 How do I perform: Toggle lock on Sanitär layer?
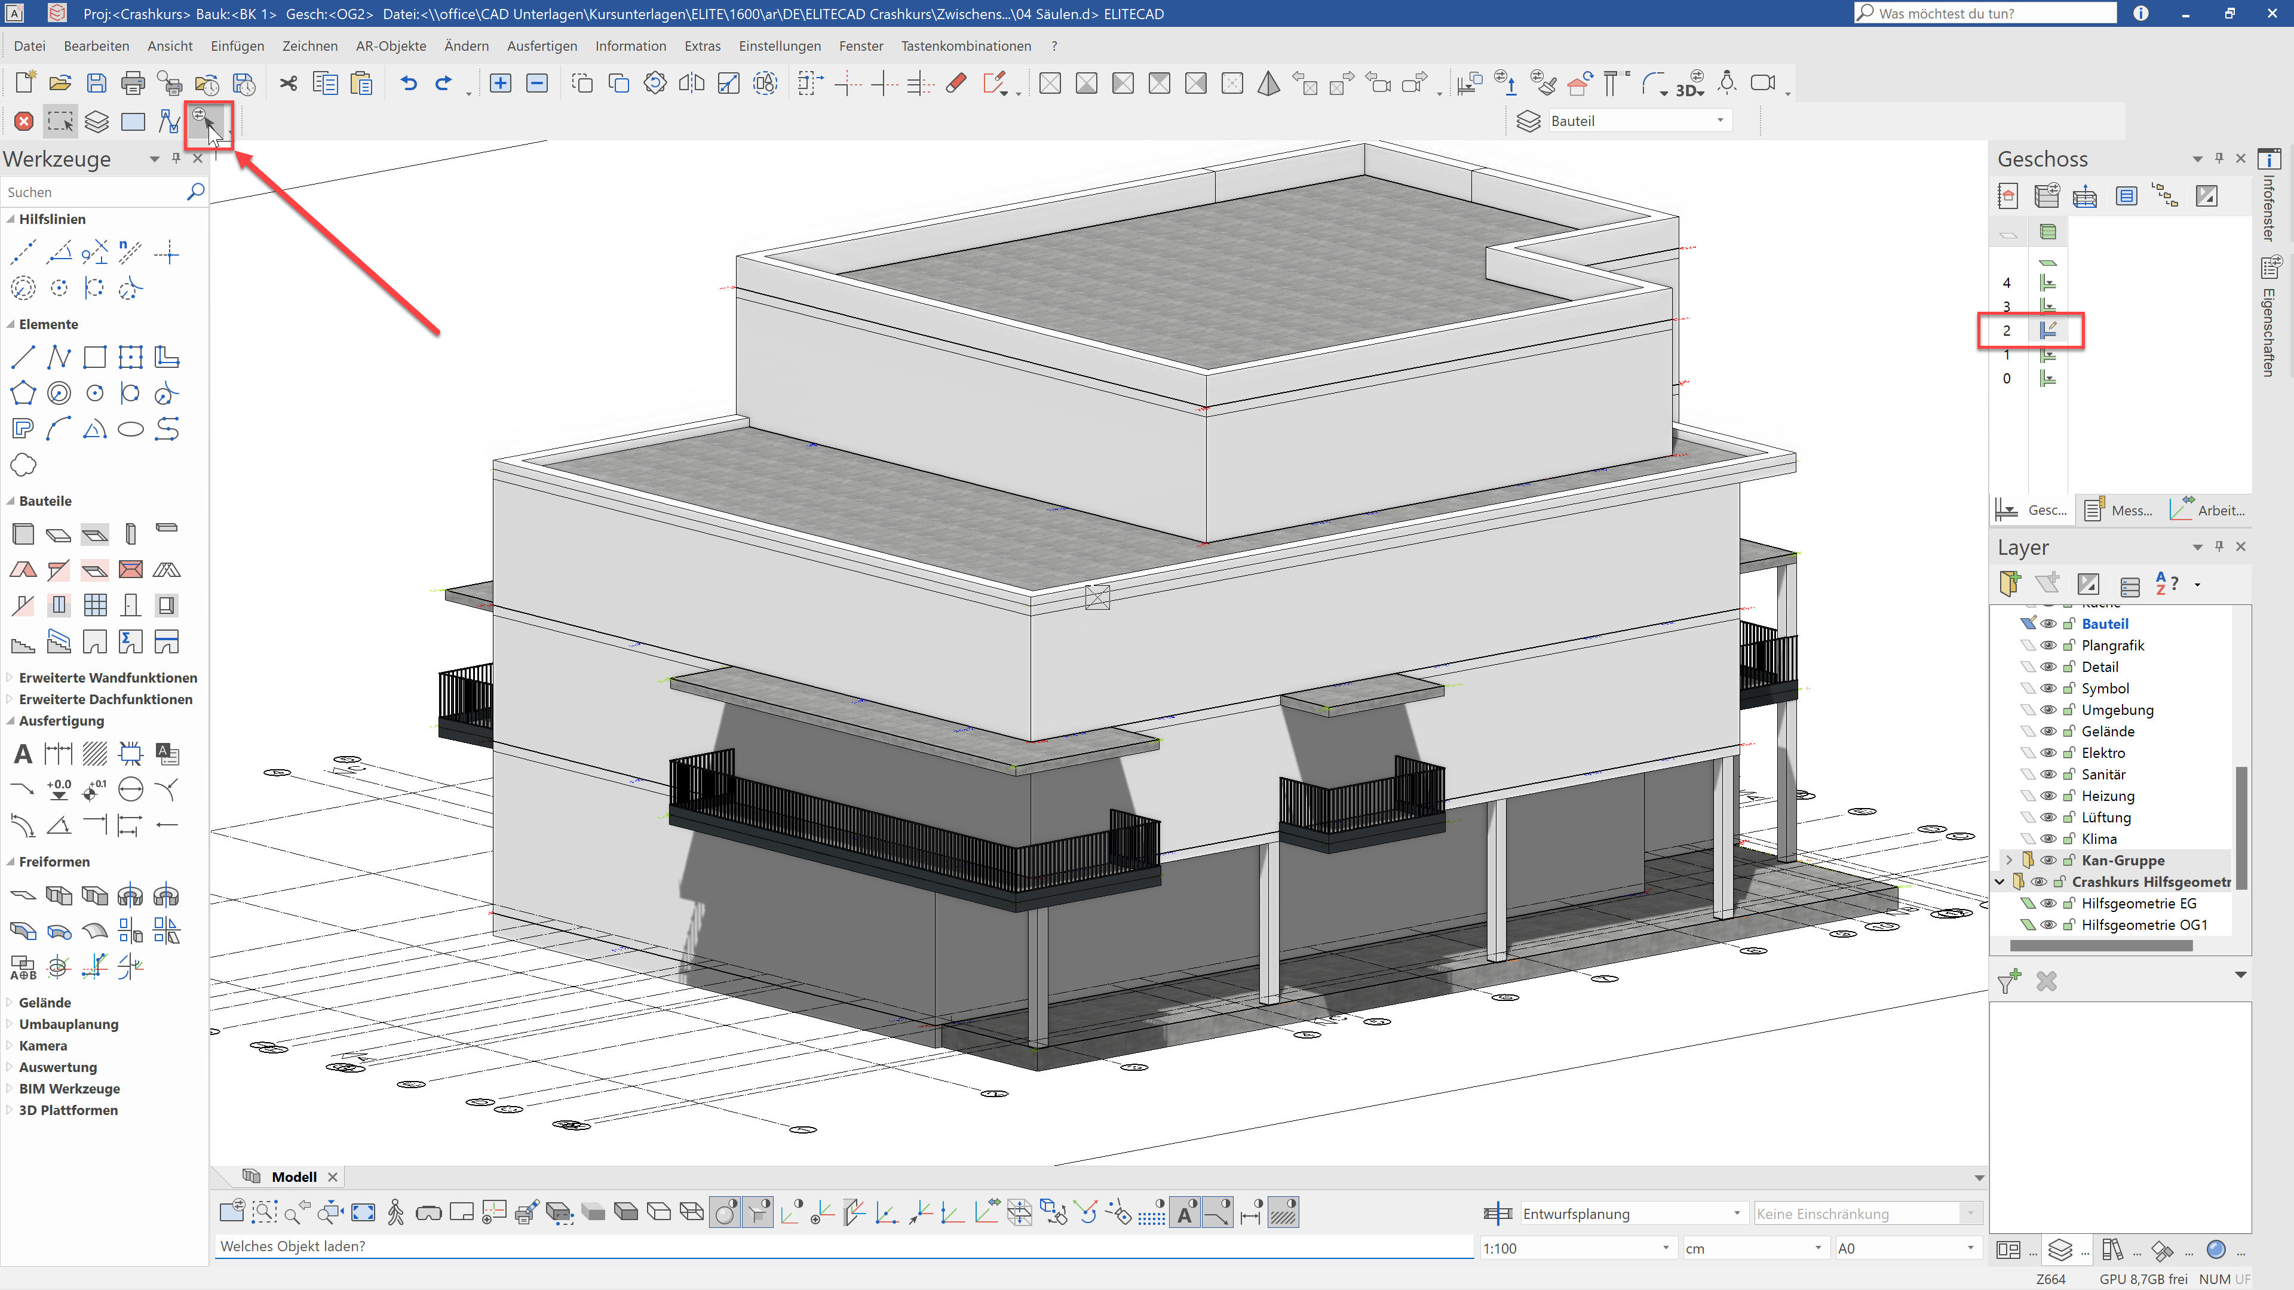tap(2069, 775)
